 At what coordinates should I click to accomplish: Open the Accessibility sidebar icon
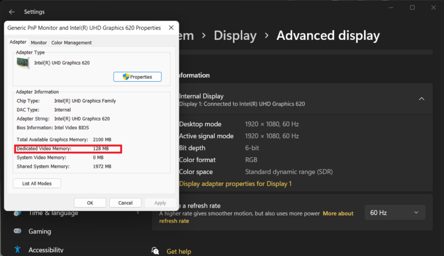(18, 249)
